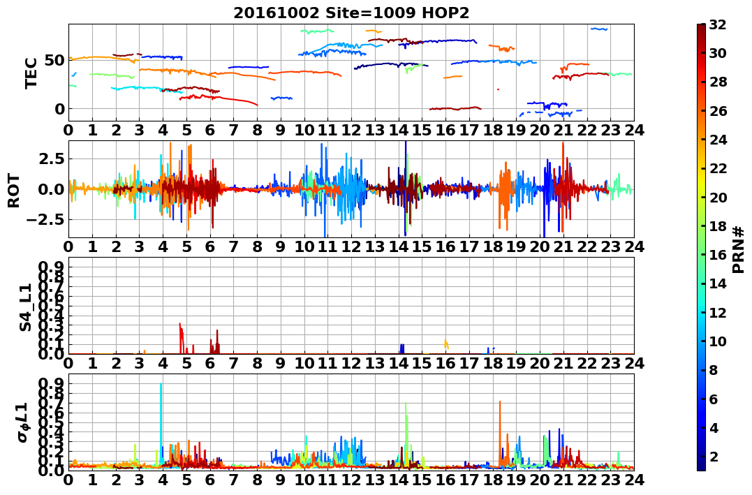Click hour label 18 under ROT plot

coord(492,246)
